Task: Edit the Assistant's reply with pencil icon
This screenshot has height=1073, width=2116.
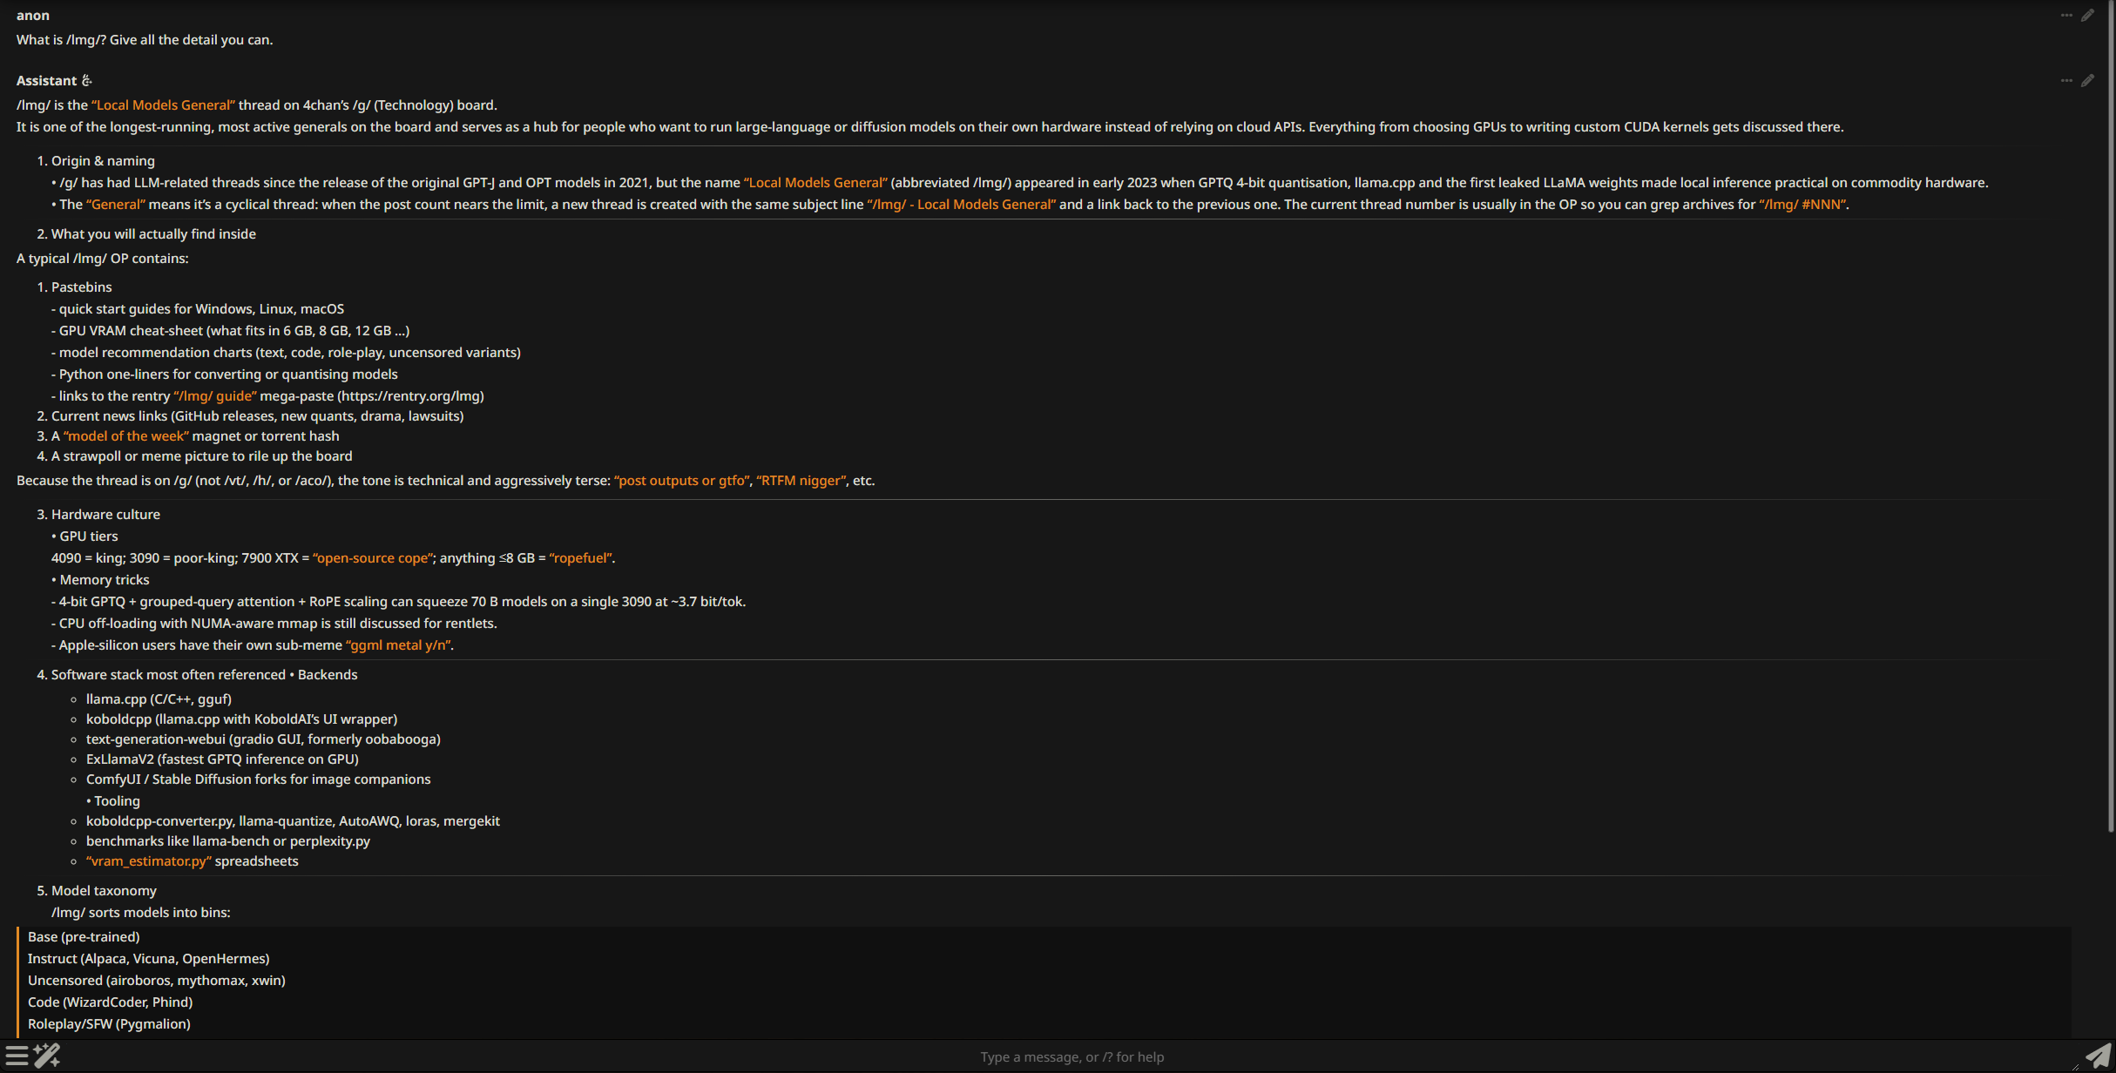Action: pos(2088,81)
